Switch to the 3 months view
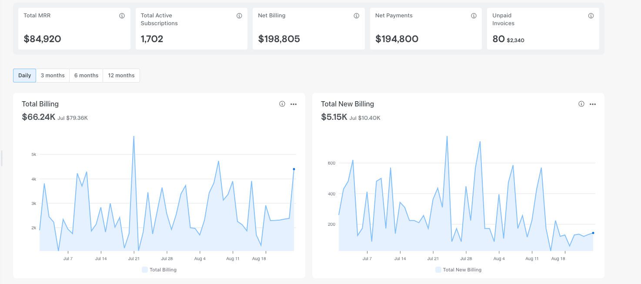 pyautogui.click(x=53, y=76)
